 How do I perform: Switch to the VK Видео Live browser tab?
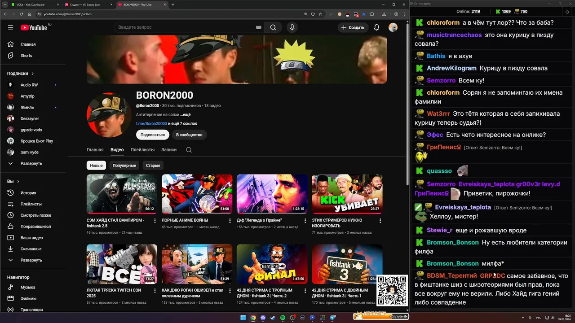coord(88,4)
